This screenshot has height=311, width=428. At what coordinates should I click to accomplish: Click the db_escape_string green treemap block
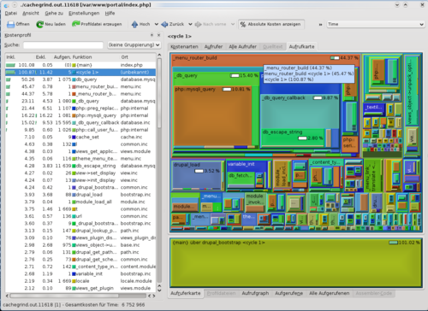point(294,138)
